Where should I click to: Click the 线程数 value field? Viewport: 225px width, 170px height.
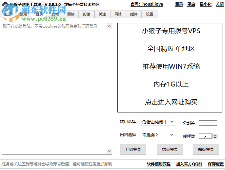pos(205,136)
